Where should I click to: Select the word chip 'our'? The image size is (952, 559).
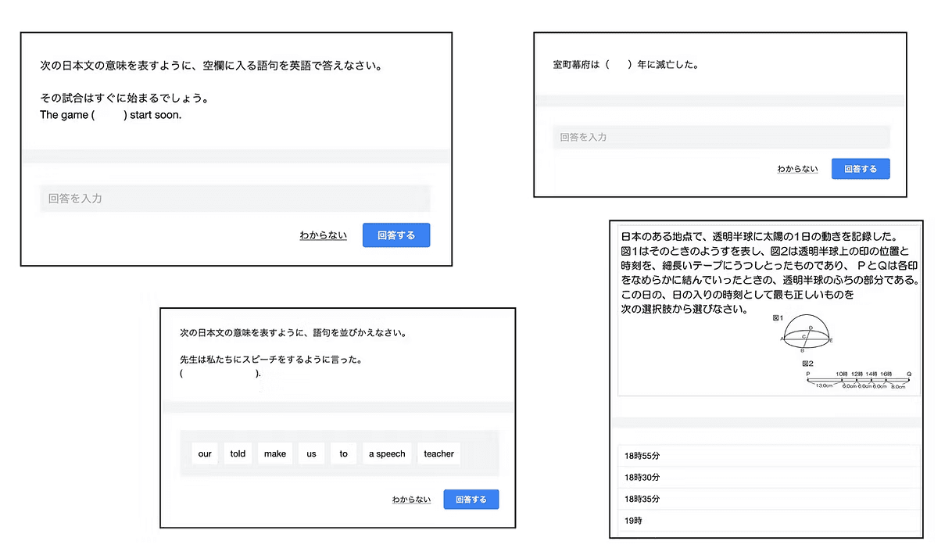(204, 453)
